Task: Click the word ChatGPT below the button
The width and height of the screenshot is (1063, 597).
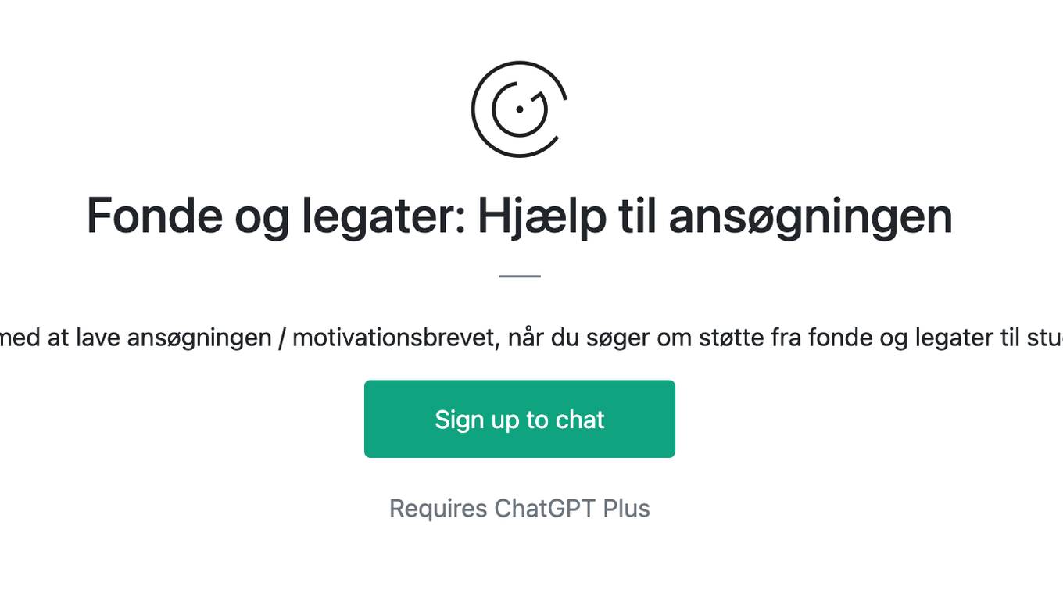Action: pos(545,508)
